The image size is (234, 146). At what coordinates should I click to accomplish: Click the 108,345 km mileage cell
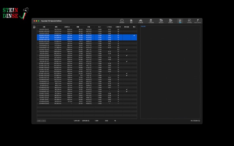click(58, 53)
